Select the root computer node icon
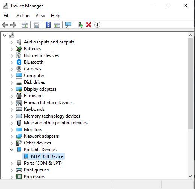 coord(12,35)
